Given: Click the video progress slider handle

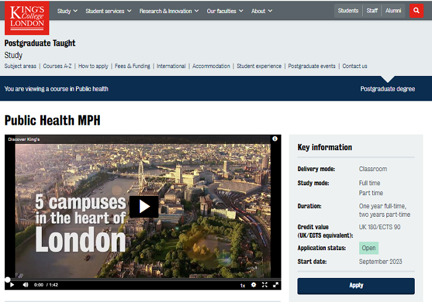Looking at the screenshot, I should click(x=7, y=279).
